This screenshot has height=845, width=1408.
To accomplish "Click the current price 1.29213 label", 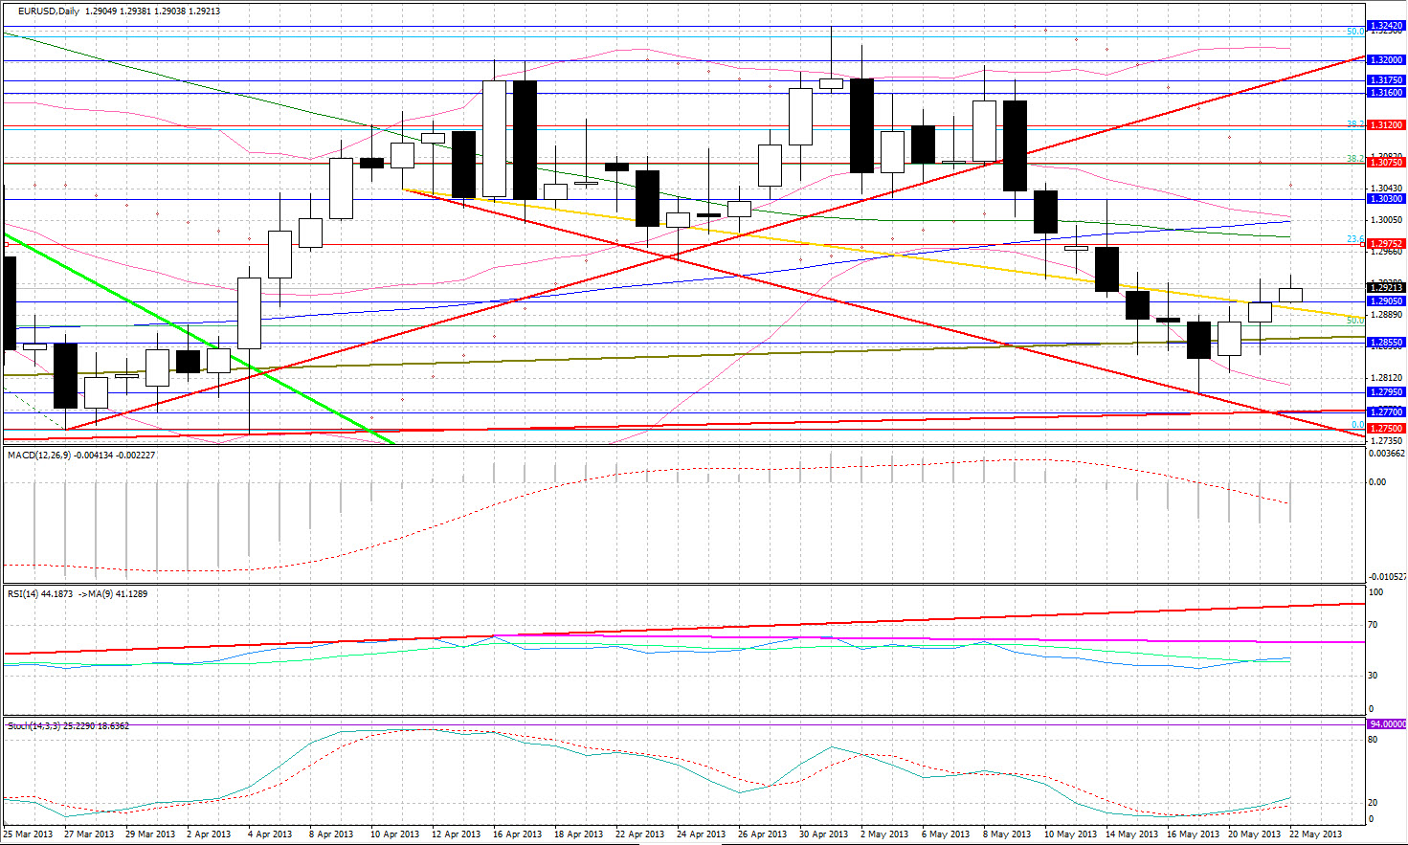I will tap(1385, 287).
